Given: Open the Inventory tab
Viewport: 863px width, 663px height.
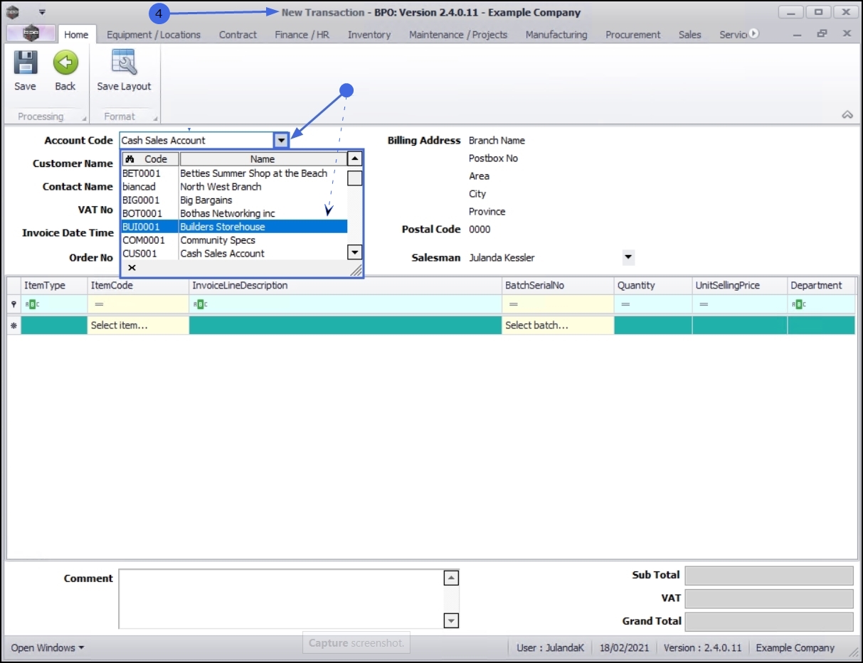Looking at the screenshot, I should (369, 34).
